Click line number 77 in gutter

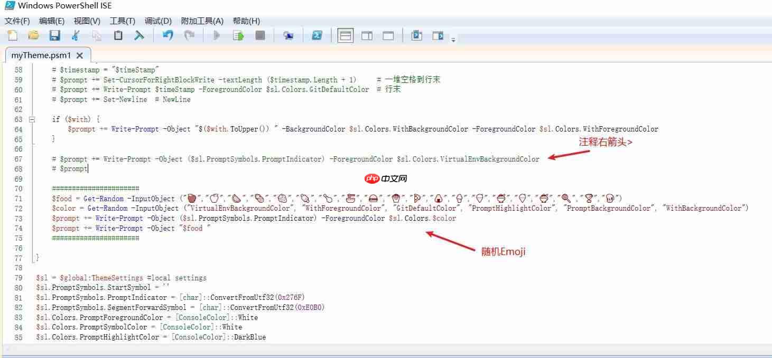18,258
